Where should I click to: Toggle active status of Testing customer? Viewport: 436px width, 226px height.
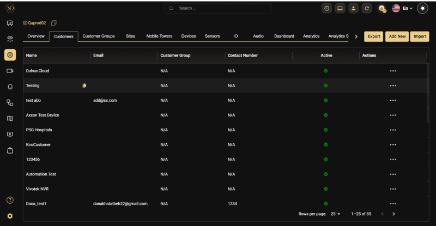tap(325, 85)
